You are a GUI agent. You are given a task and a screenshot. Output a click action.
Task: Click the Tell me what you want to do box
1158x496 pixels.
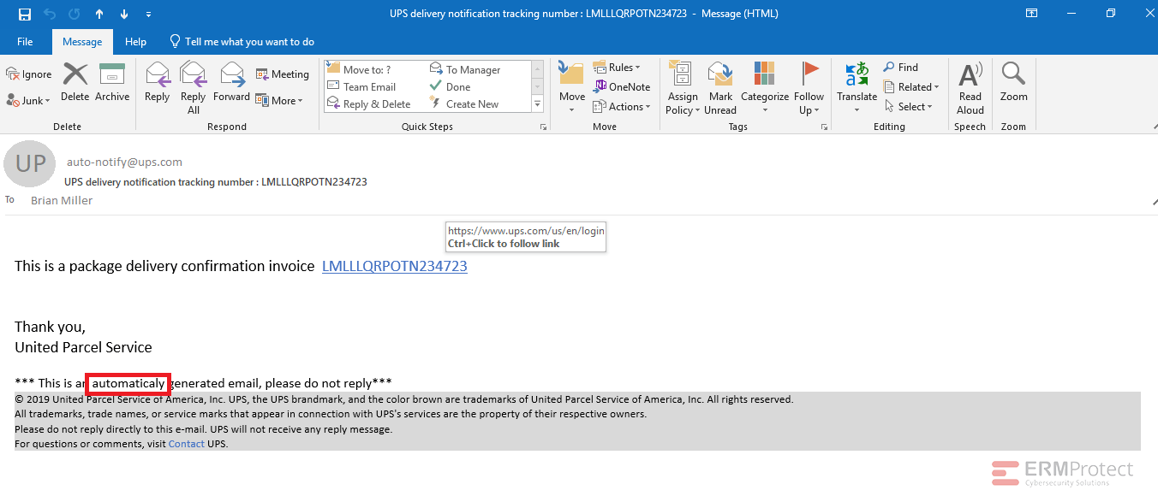pos(242,41)
